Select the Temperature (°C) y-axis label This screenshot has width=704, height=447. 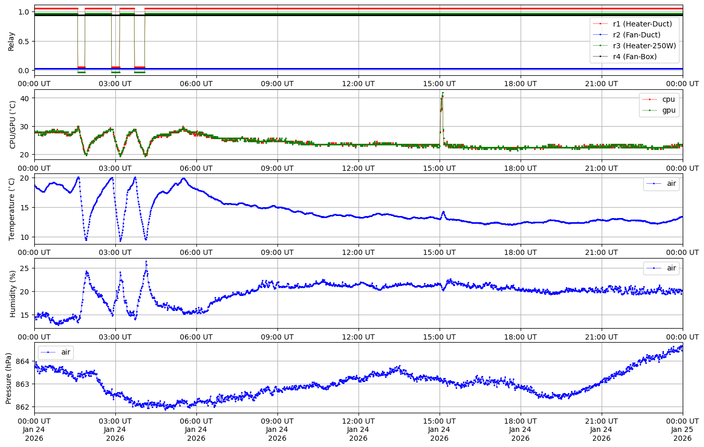tap(12, 209)
